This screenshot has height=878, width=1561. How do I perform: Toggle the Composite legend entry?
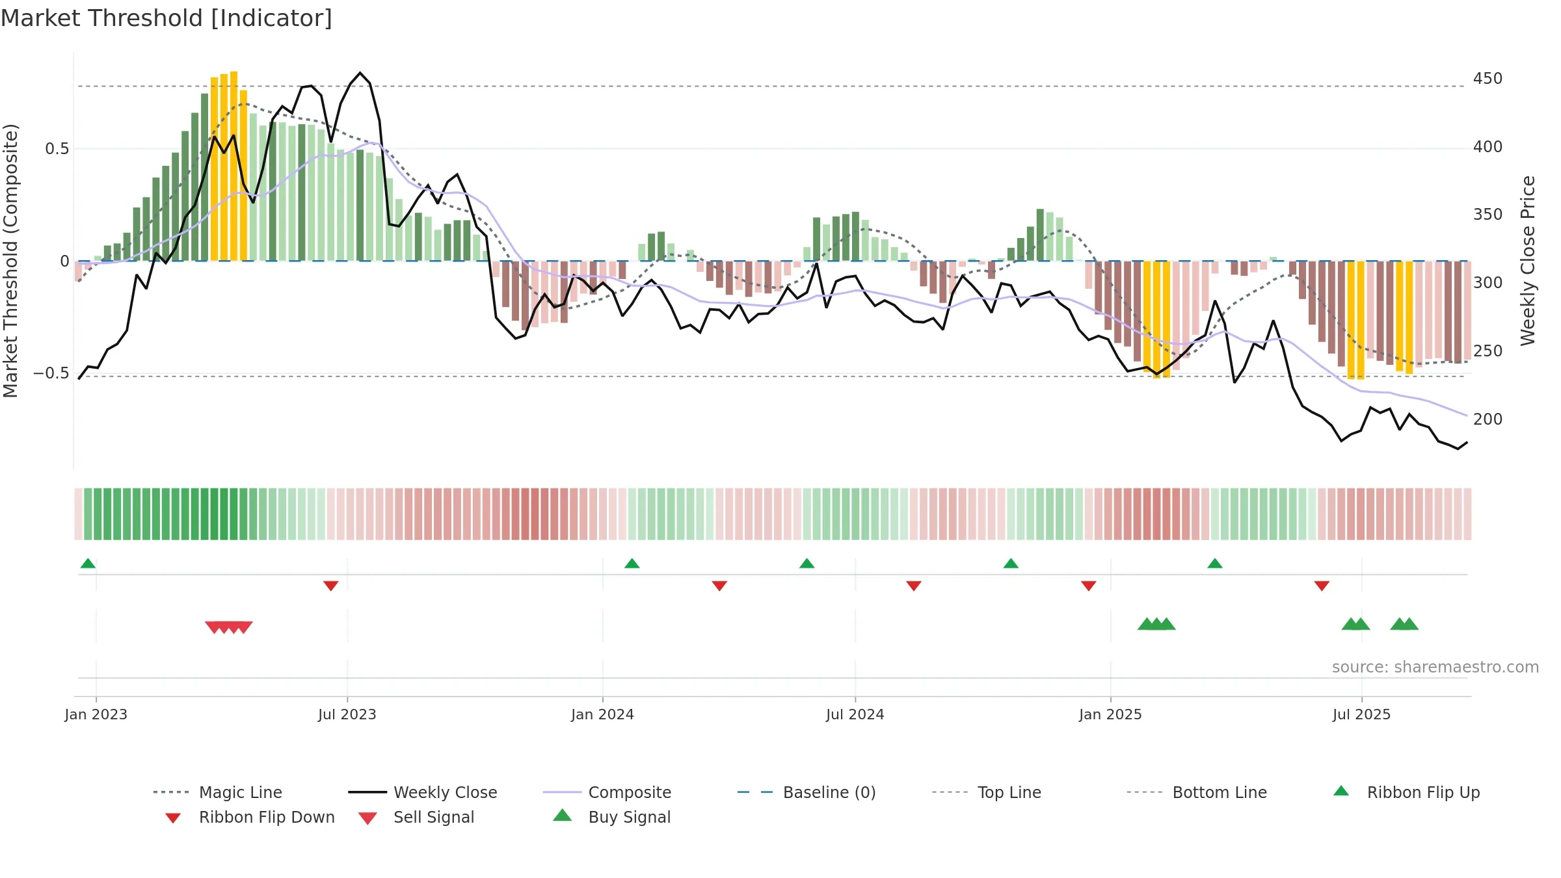(607, 792)
